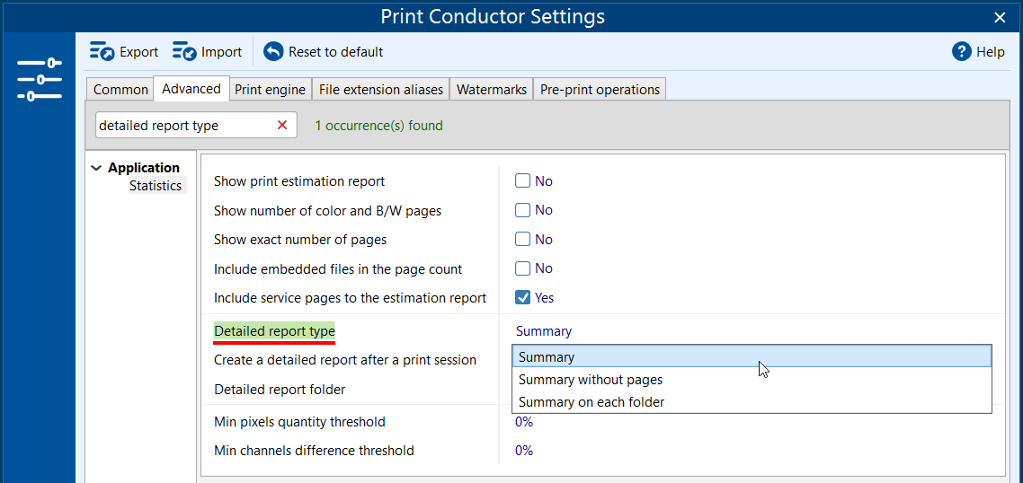Click the Reset to default icon
The image size is (1023, 483).
tap(273, 52)
